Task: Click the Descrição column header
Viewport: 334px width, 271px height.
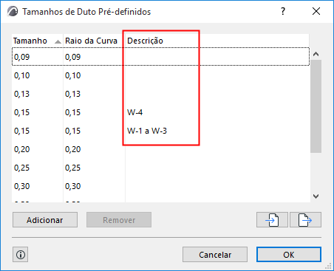Action: [x=217, y=41]
